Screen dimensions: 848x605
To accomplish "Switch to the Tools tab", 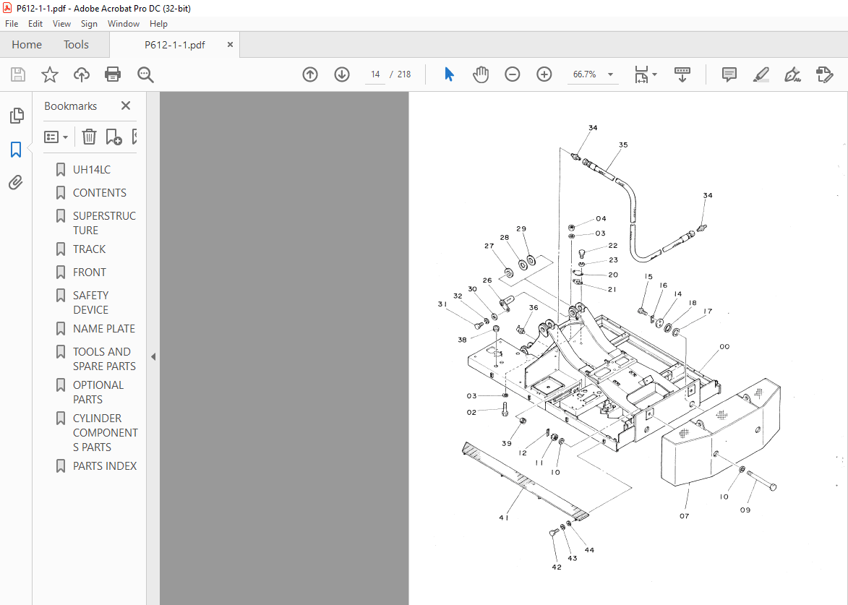I will pos(76,44).
